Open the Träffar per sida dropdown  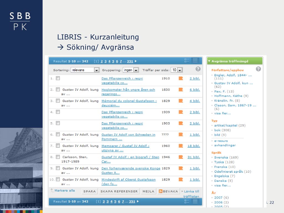177,70
